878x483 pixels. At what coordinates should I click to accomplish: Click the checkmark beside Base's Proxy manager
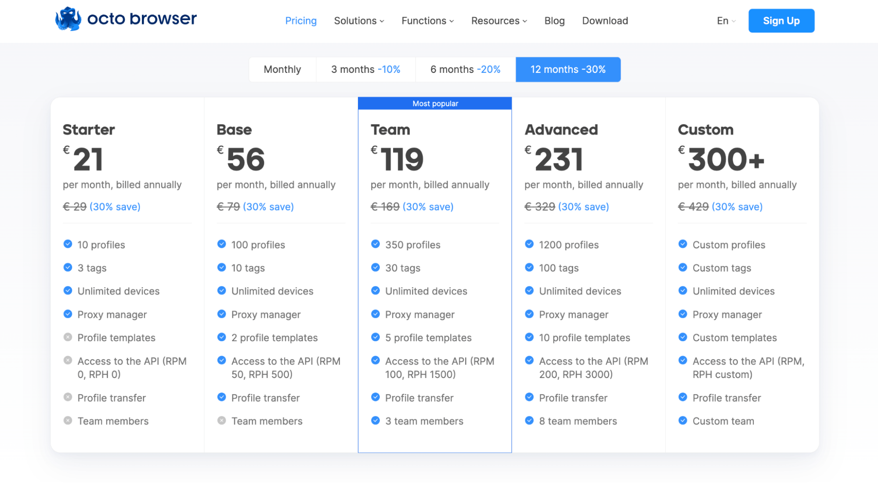coord(222,314)
